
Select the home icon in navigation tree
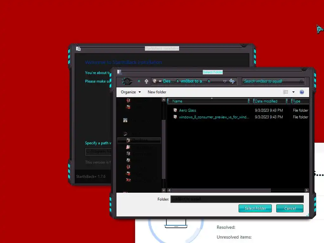click(x=125, y=120)
